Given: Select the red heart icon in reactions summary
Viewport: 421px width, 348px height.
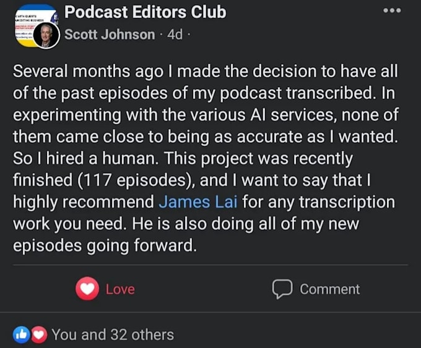Looking at the screenshot, I should tap(39, 334).
